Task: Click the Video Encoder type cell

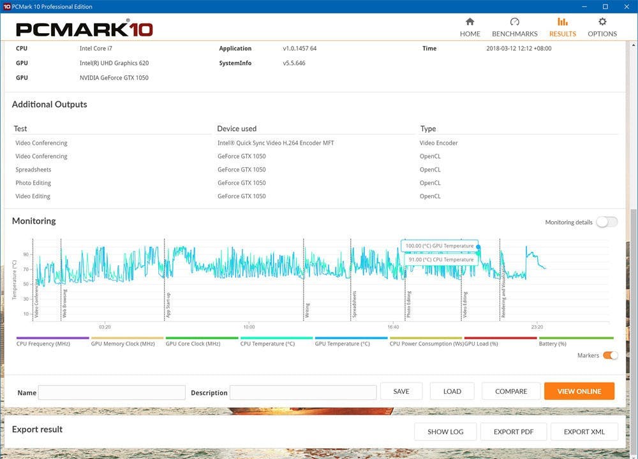Action: click(x=439, y=143)
